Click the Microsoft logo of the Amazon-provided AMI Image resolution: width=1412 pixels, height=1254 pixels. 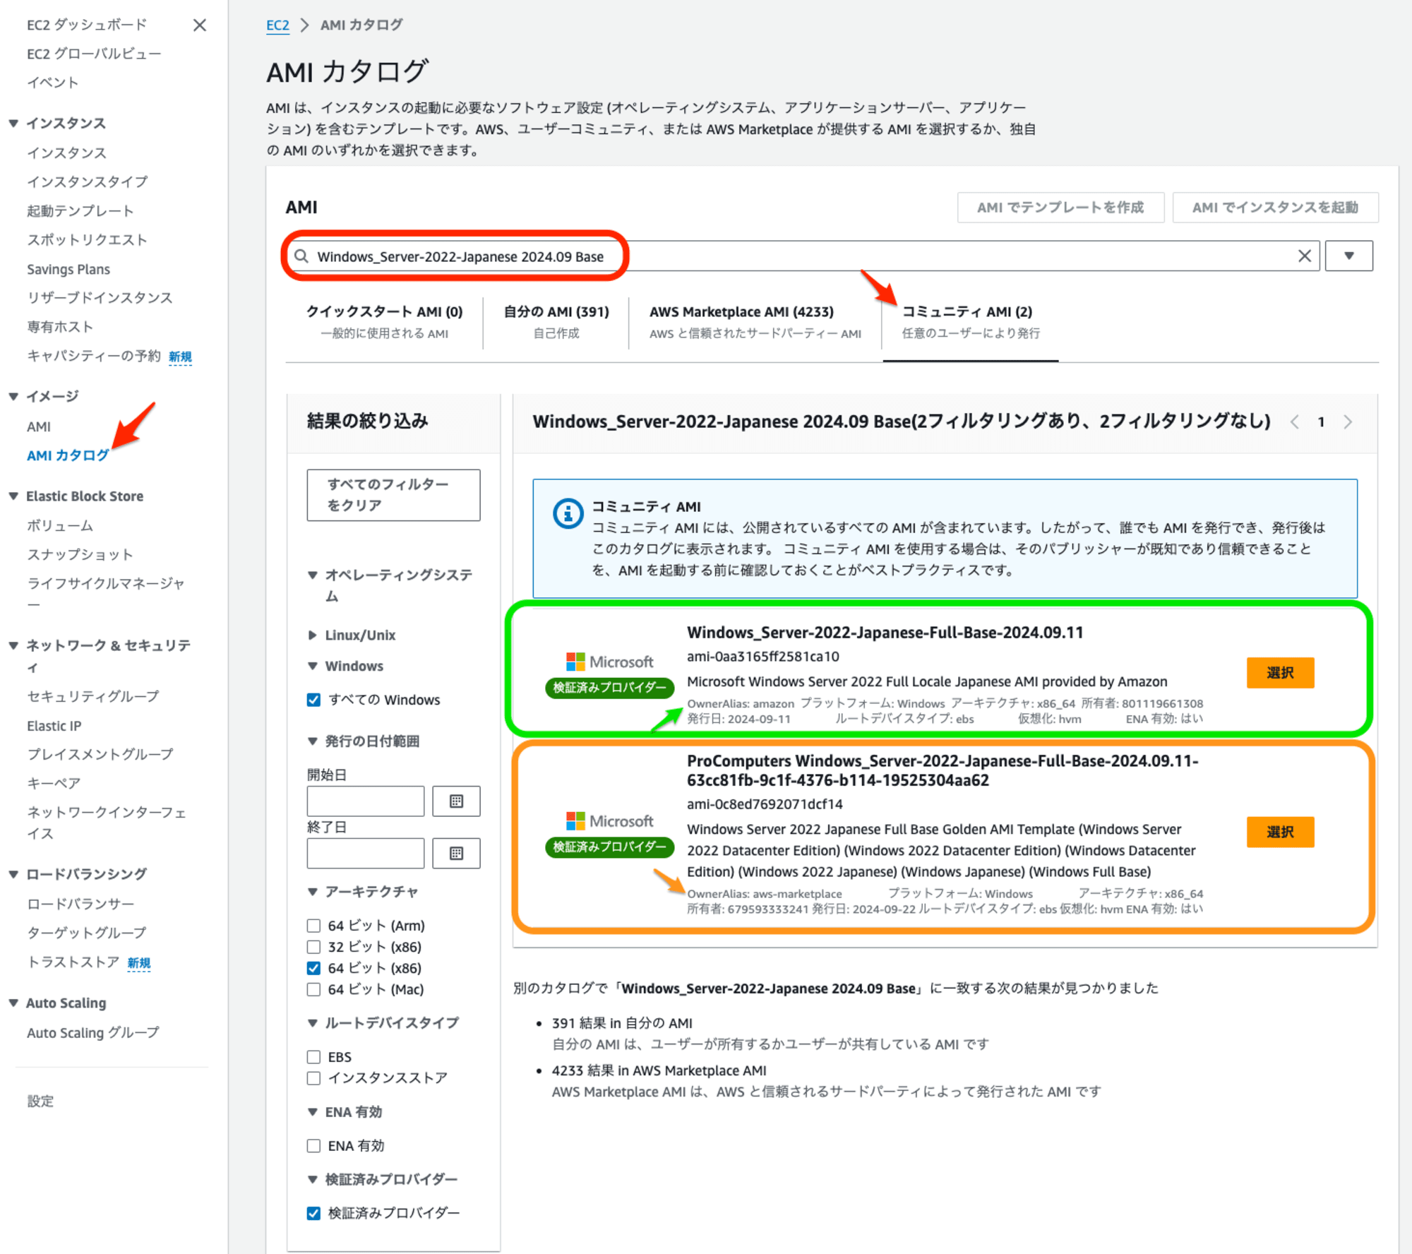610,662
